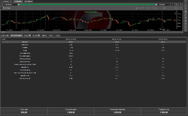Click the Největší zisk row label
The width and height of the screenshot is (188, 116).
click(25, 67)
